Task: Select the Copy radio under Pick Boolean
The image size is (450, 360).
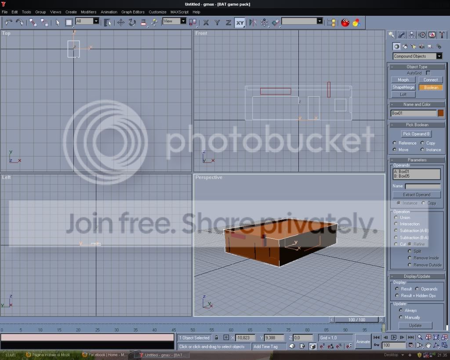Action: point(422,143)
